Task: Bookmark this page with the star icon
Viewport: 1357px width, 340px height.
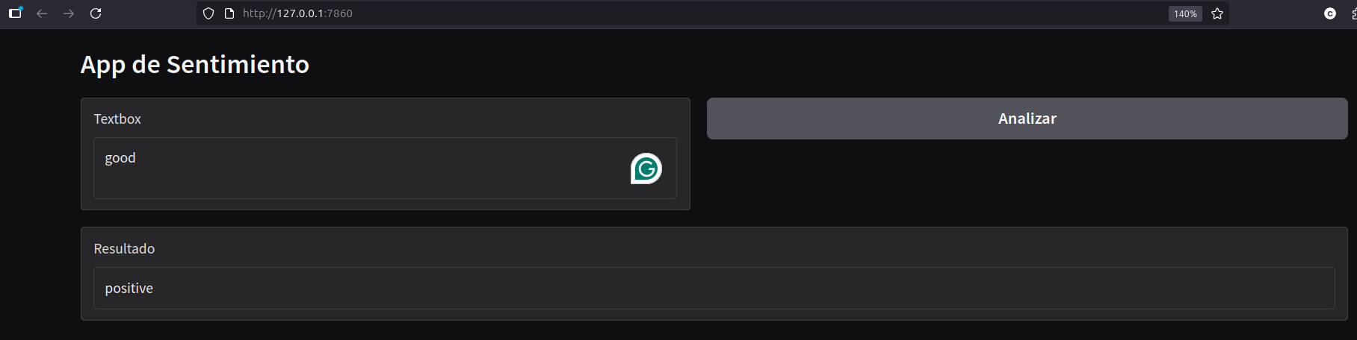Action: click(x=1217, y=13)
